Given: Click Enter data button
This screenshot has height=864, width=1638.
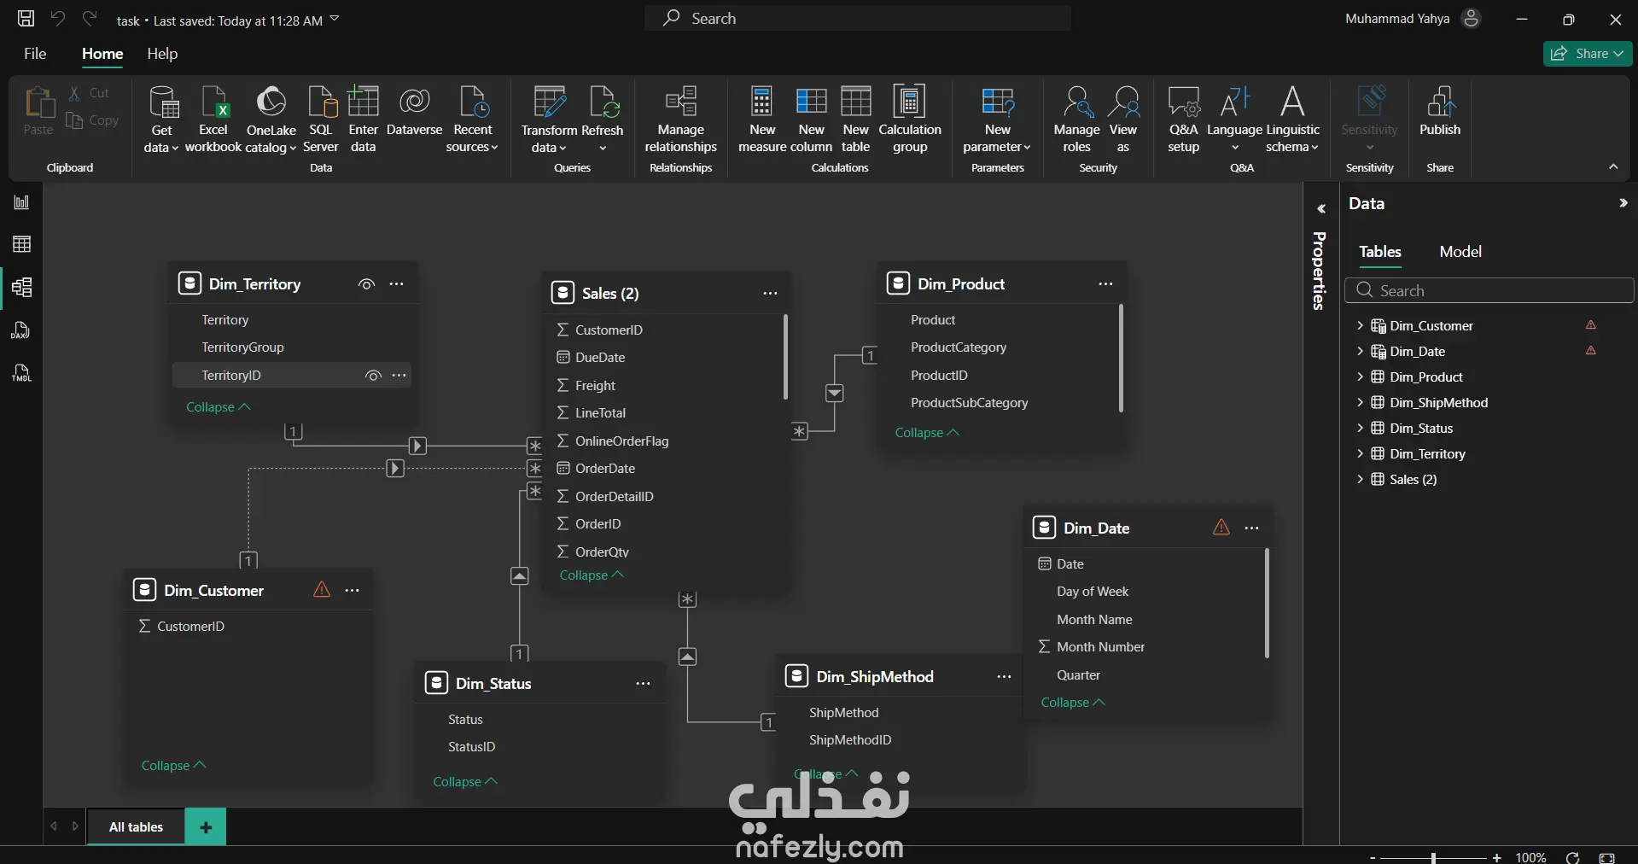Looking at the screenshot, I should pyautogui.click(x=364, y=120).
